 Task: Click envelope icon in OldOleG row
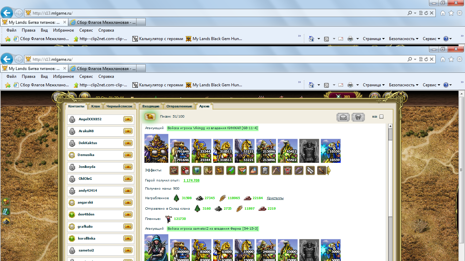coord(128,179)
